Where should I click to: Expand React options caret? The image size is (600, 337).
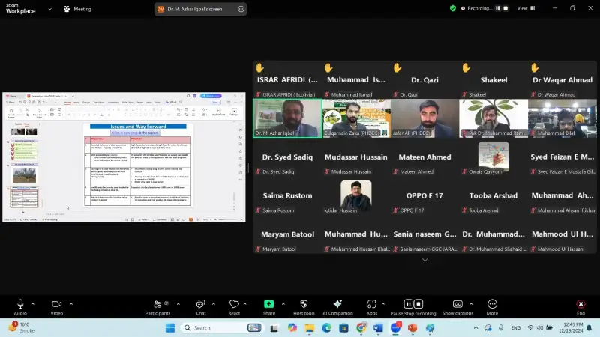[245, 304]
